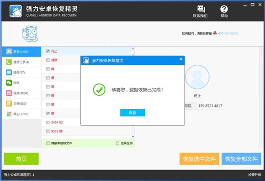Click the 恢复选中文件 orange button
The width and height of the screenshot is (265, 181).
point(199,159)
